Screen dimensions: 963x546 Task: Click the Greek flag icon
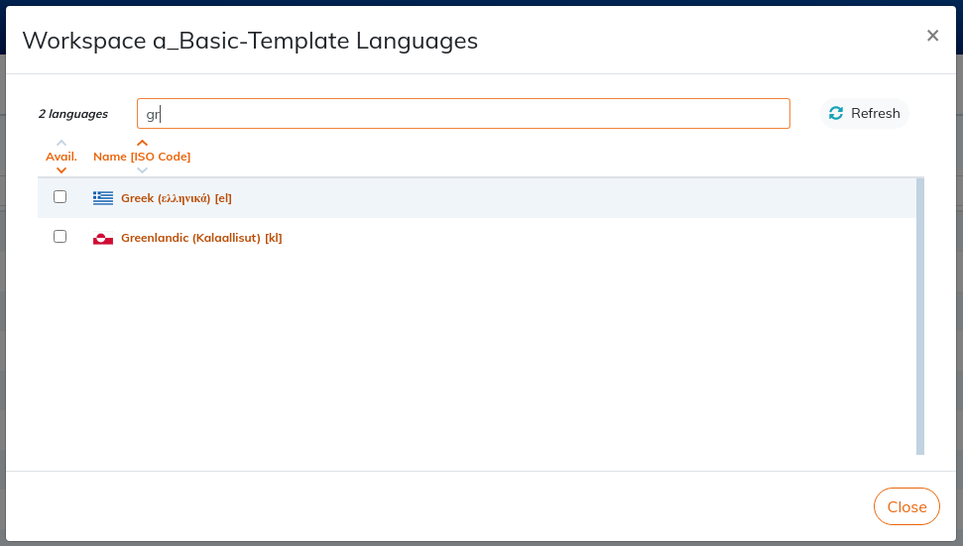pos(103,197)
